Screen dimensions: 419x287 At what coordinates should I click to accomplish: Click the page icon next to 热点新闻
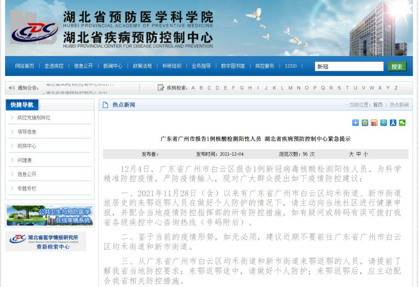(105, 105)
